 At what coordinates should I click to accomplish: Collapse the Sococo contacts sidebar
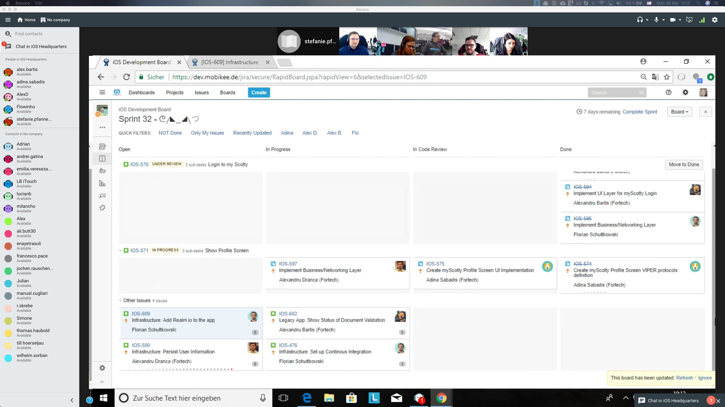pyautogui.click(x=72, y=400)
